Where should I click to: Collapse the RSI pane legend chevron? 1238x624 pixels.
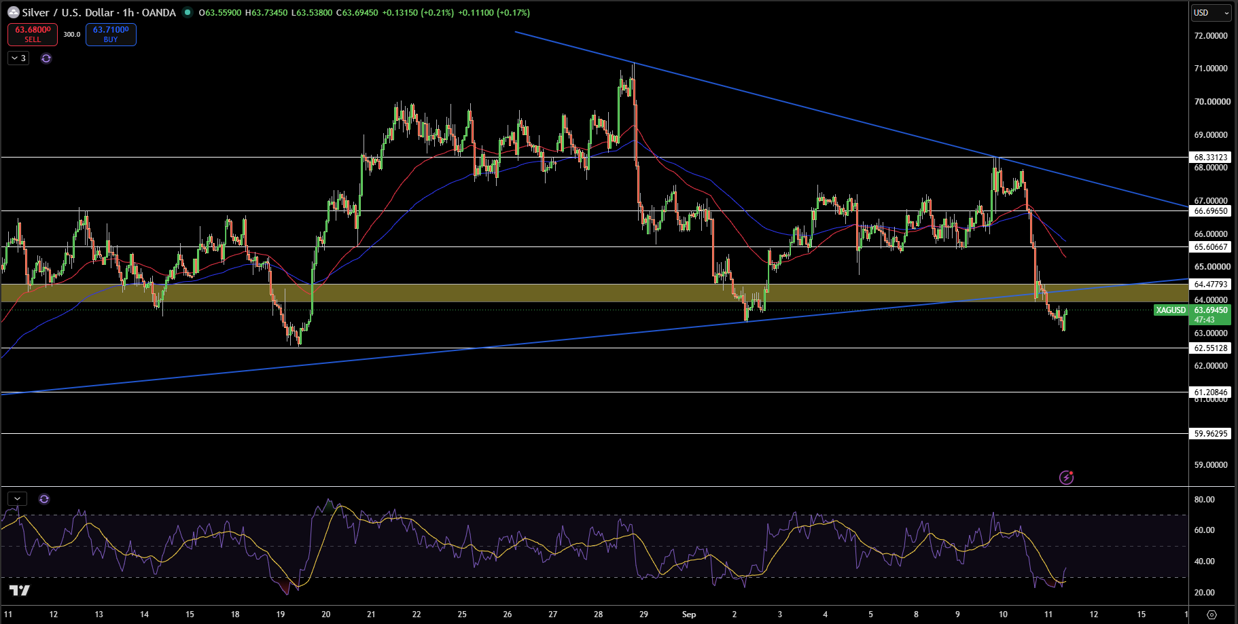point(17,499)
